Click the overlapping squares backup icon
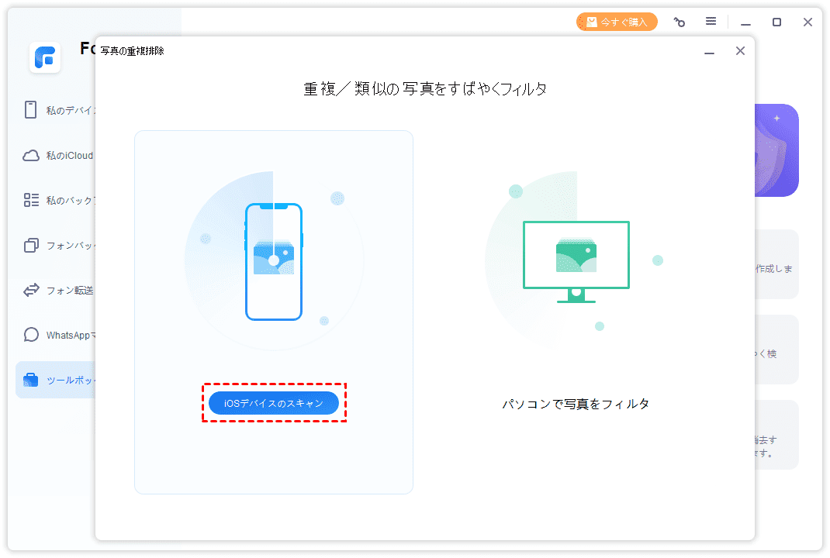 point(31,245)
